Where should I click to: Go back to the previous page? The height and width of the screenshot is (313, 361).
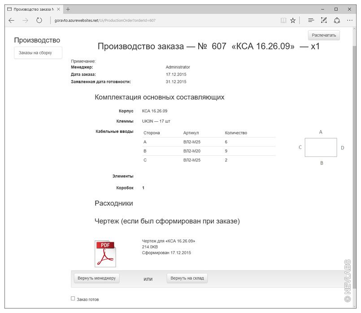pos(12,20)
